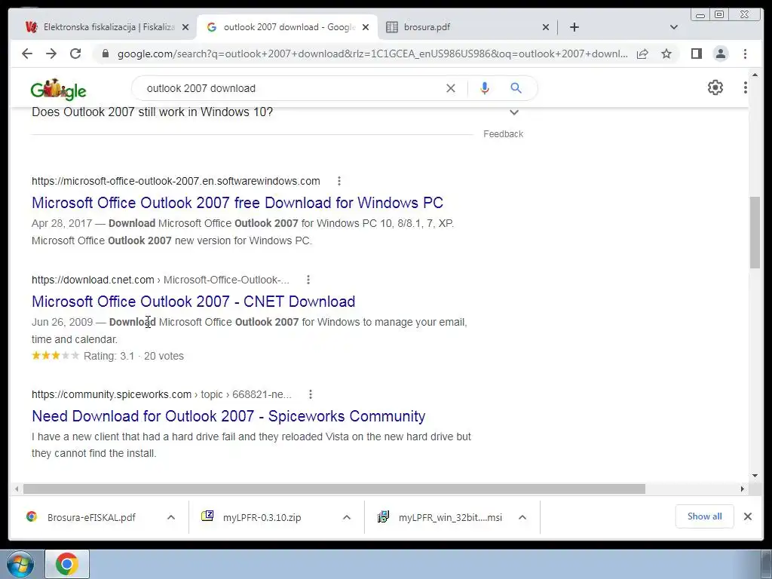Click the horizontal scrollbar right arrow
Screen dimensions: 772x579
[x=743, y=489]
